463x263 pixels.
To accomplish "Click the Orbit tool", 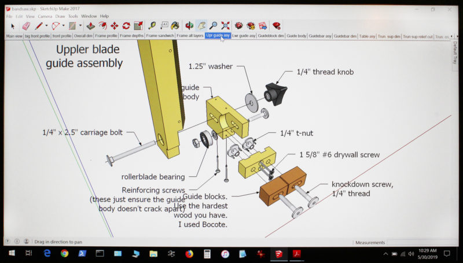I will pos(189,25).
